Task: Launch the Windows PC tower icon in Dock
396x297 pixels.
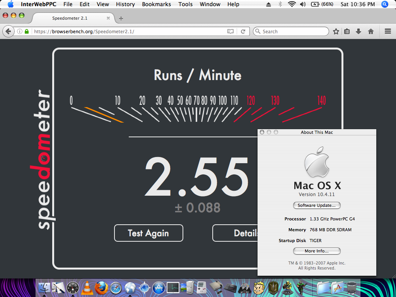Action: (x=188, y=288)
